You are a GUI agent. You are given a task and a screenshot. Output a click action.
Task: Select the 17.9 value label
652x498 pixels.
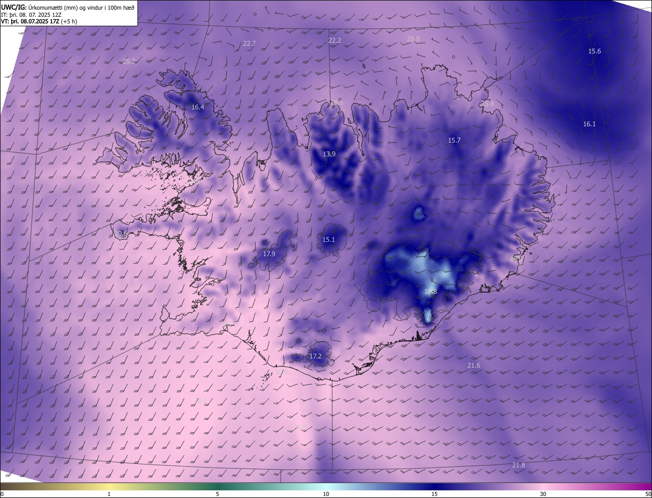point(269,254)
